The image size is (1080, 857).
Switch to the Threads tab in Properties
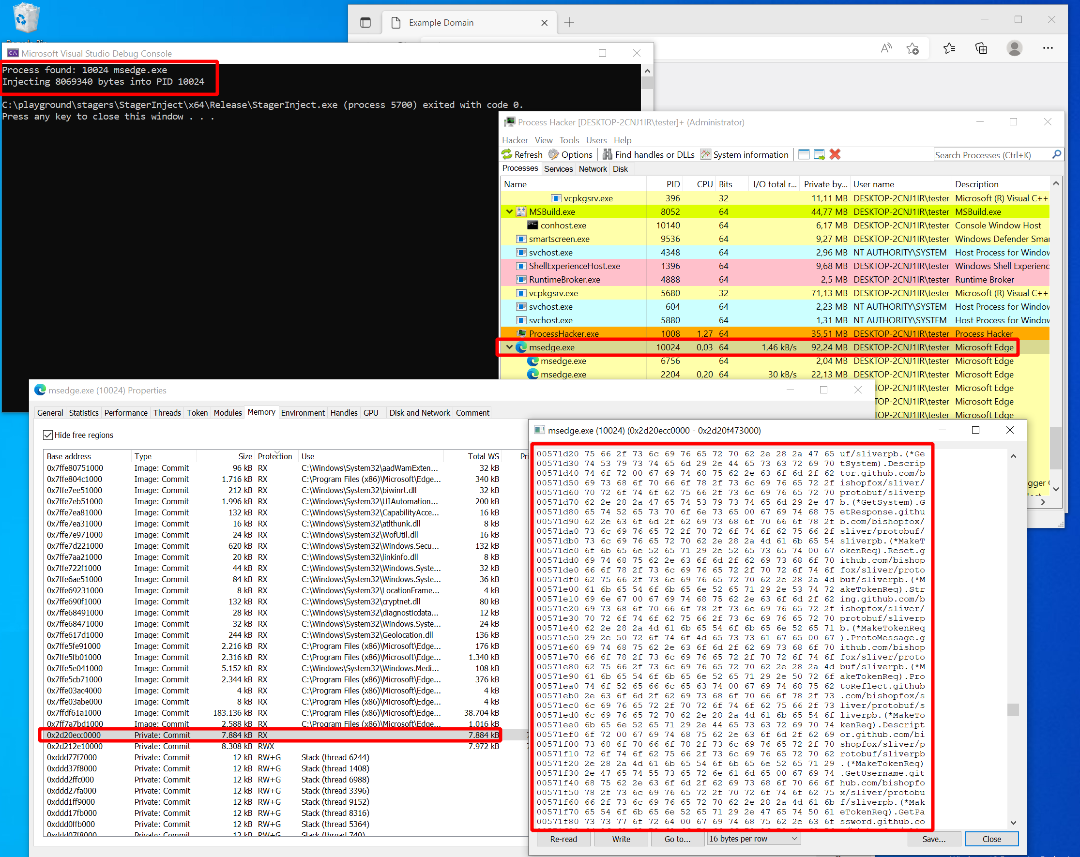pos(167,413)
